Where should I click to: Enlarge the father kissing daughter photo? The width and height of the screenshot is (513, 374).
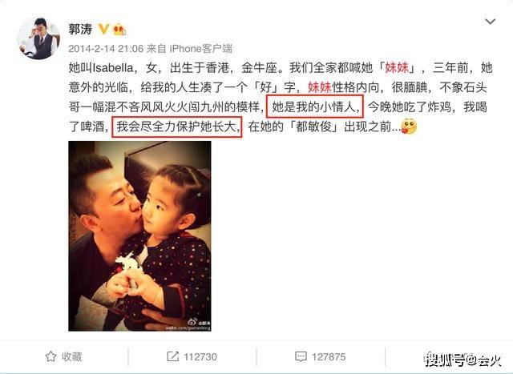(139, 236)
